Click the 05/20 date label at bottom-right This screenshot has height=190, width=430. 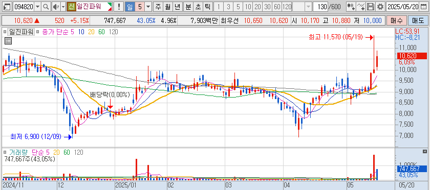(406, 185)
